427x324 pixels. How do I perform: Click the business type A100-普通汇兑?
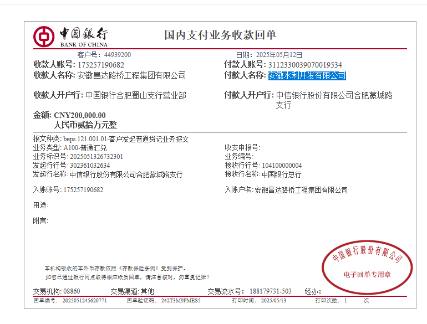[85, 148]
